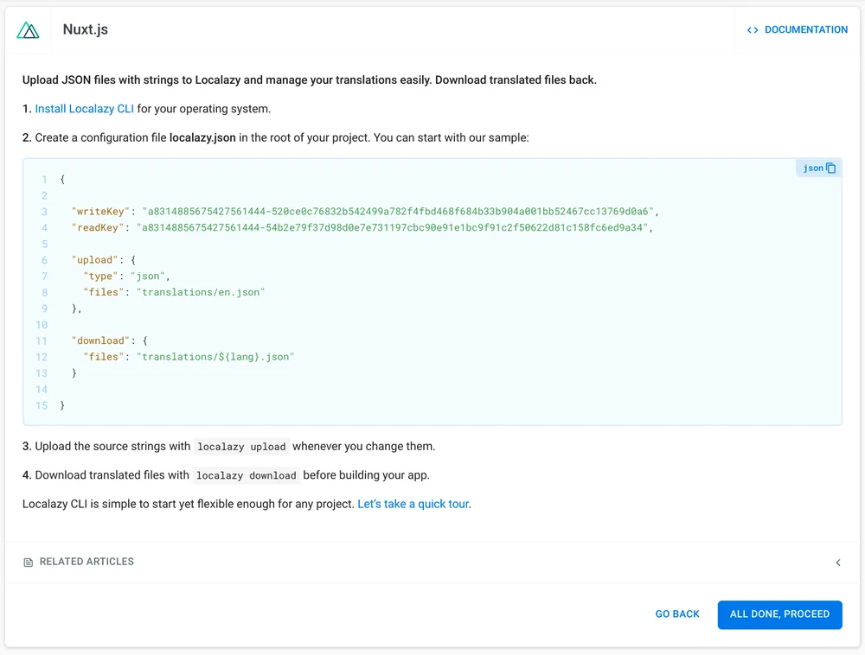865x655 pixels.
Task: Click the "translations/${lang}.json" download path
Action: coord(215,357)
